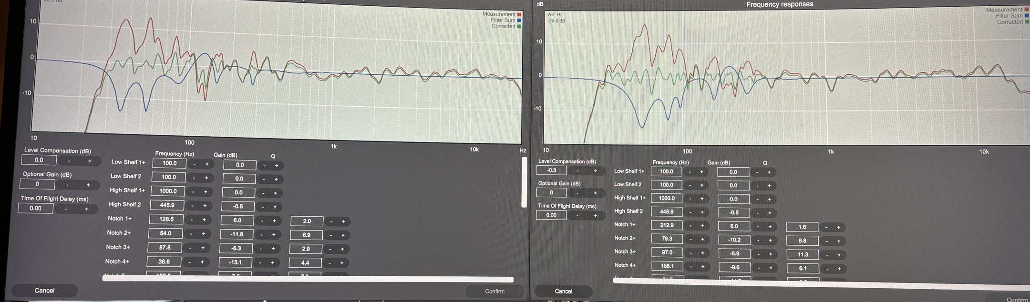Increase Notch 3+ Q from 2.9
The width and height of the screenshot is (1030, 302).
coord(342,249)
